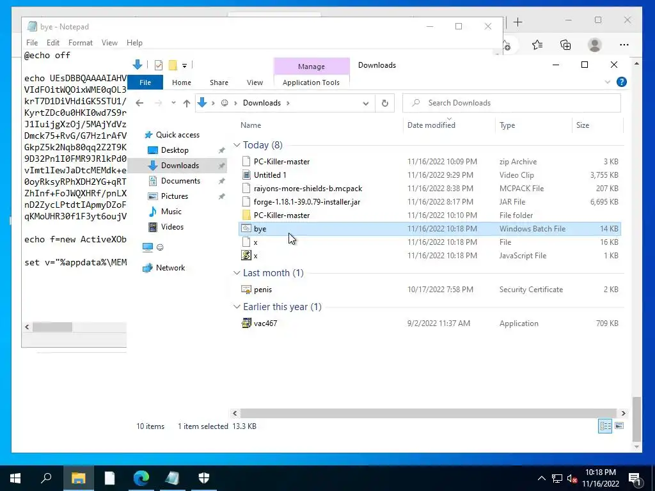Image resolution: width=655 pixels, height=491 pixels.
Task: Select the vac467 application
Action: (x=430, y=323)
